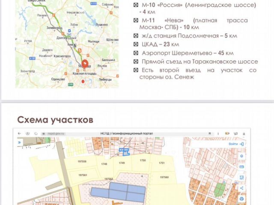Click the Схема участков heading

(x=55, y=120)
